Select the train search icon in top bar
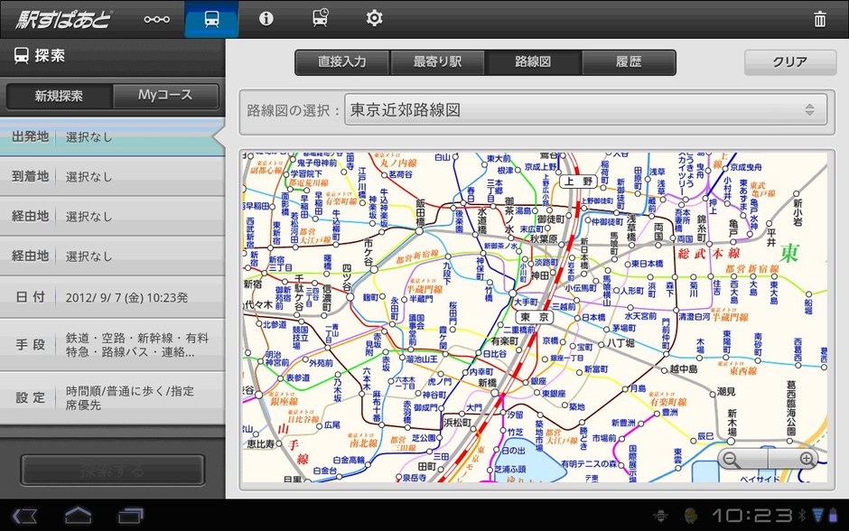This screenshot has height=531, width=849. [x=211, y=19]
